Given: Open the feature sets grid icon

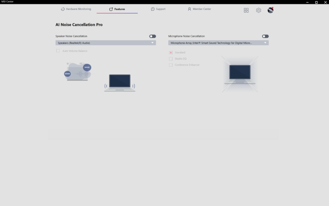Looking at the screenshot, I should tap(246, 10).
